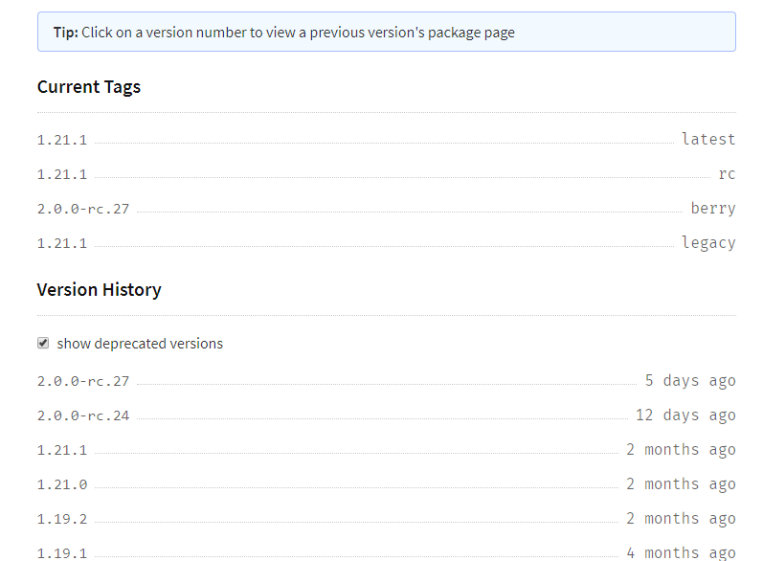The width and height of the screenshot is (763, 561).
Task: Click 2 months ago beside 1.19.2
Action: [x=681, y=519]
